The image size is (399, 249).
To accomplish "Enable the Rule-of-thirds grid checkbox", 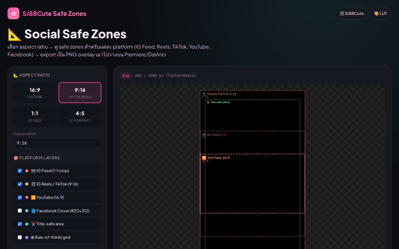I will coord(20,237).
